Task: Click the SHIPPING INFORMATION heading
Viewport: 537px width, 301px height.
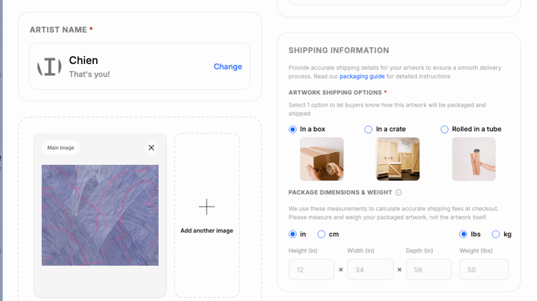Action: (x=339, y=50)
